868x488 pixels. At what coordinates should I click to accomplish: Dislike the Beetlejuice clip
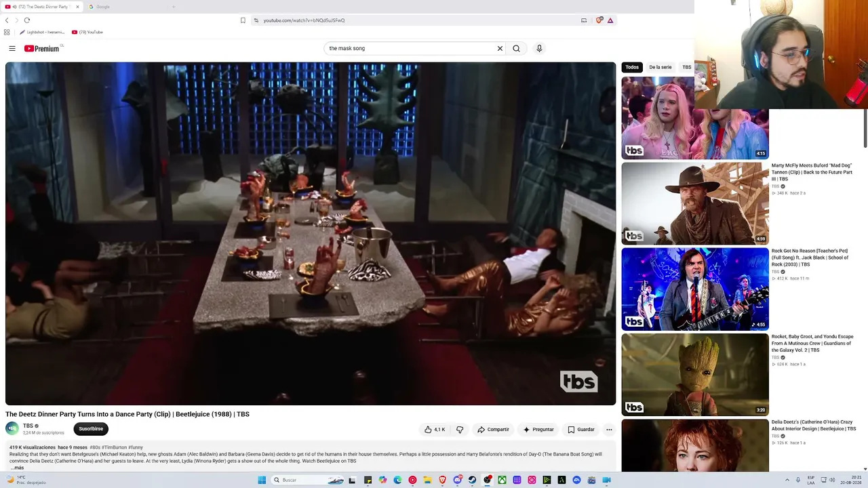click(460, 429)
